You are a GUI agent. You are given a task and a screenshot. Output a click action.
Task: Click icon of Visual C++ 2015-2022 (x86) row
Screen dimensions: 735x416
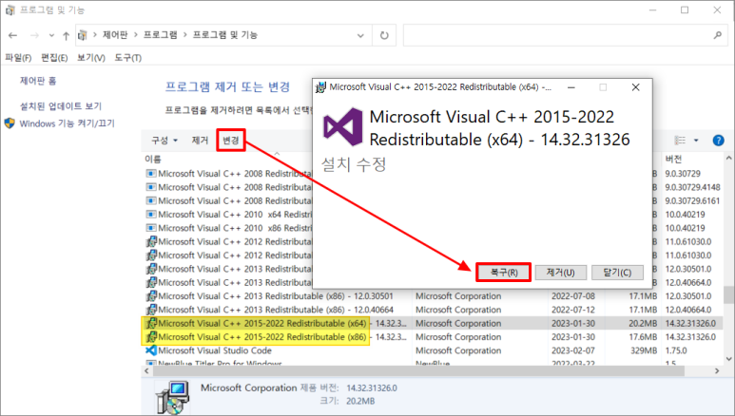pos(151,337)
